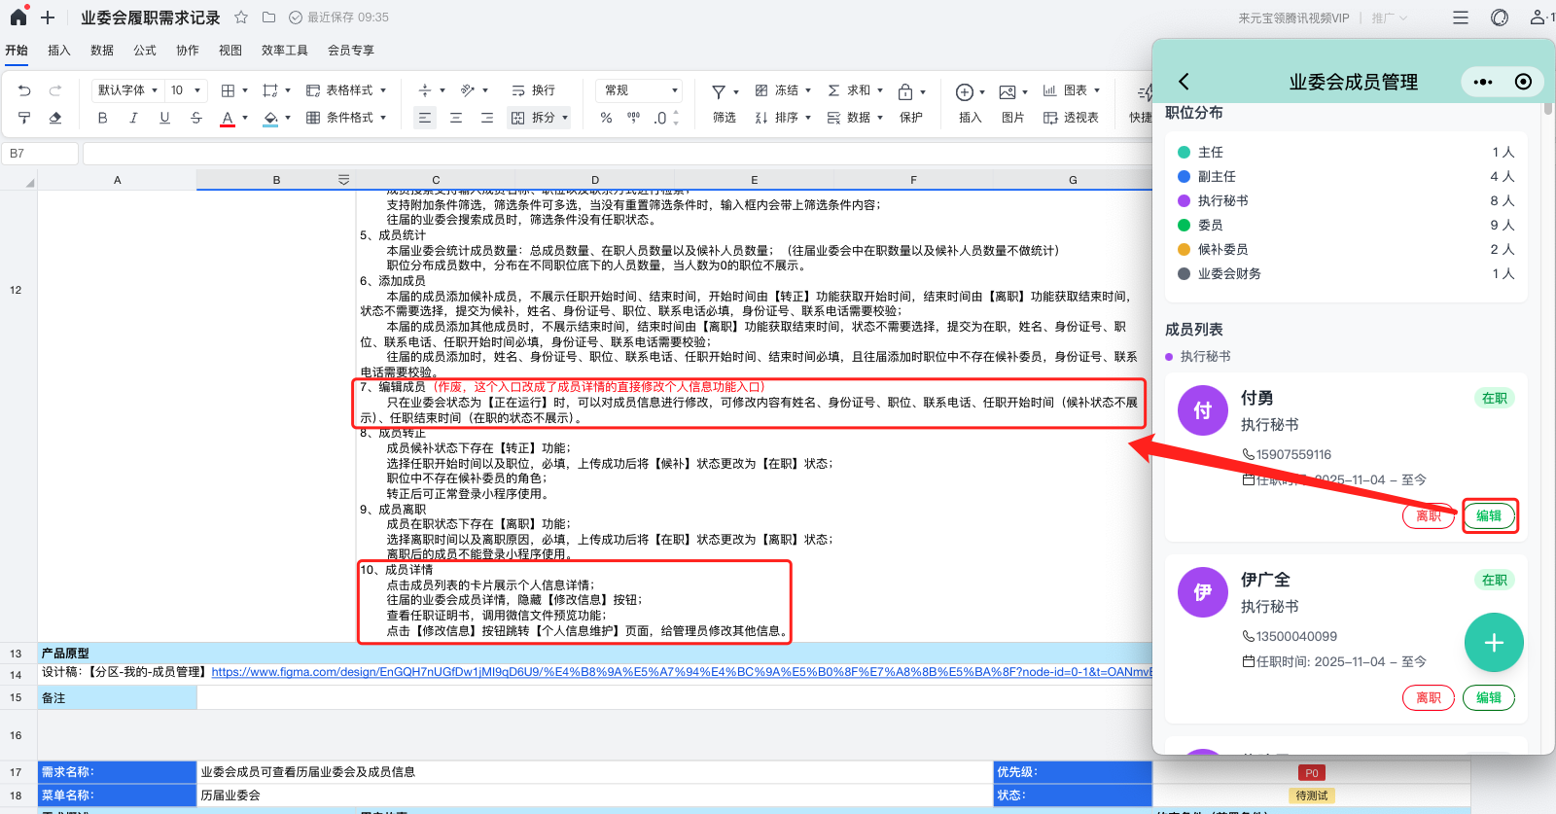The width and height of the screenshot is (1556, 814).
Task: Open the move-to-folder icon beside title
Action: 269,18
